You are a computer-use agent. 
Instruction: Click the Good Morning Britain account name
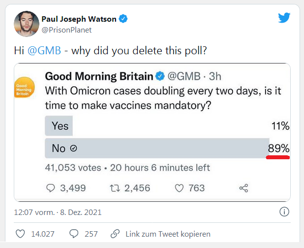point(98,76)
